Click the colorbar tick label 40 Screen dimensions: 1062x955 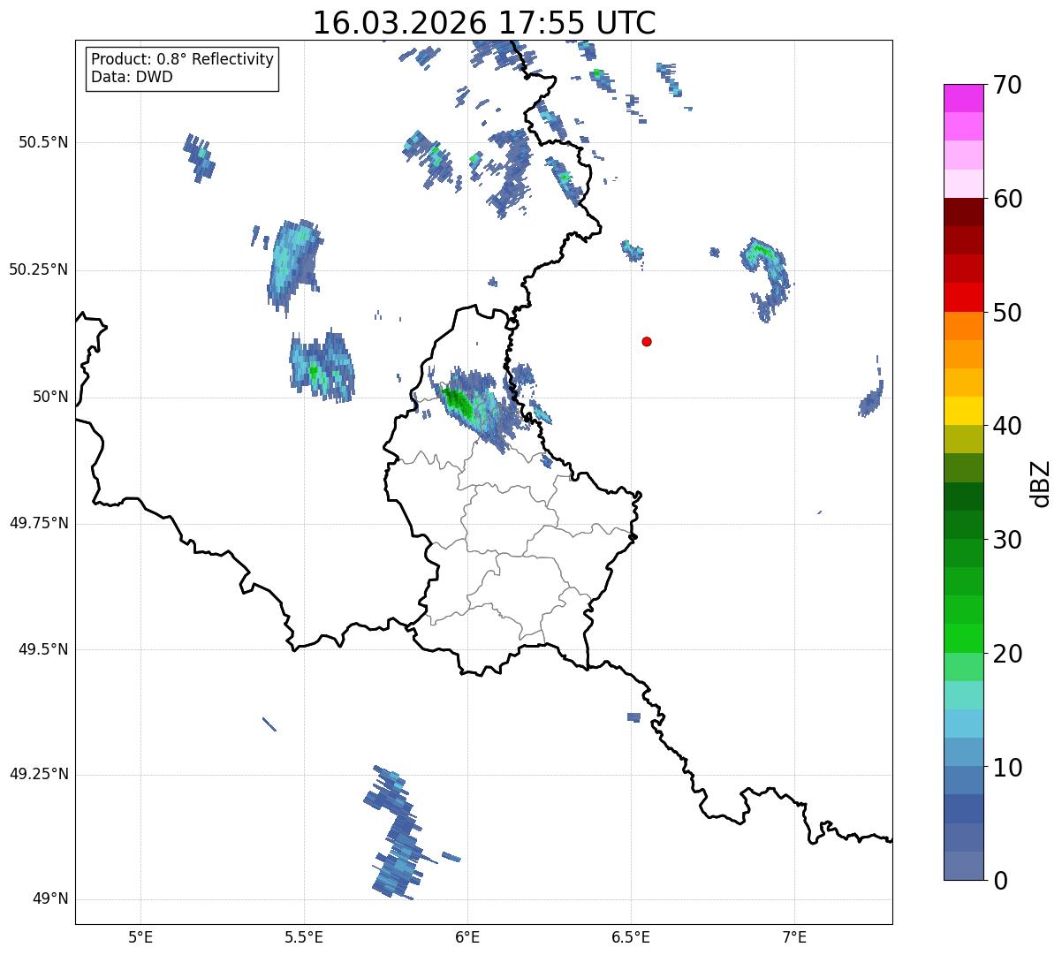(1007, 426)
